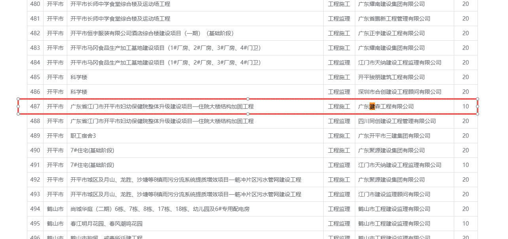The height and width of the screenshot is (239, 508).
Task: Select 江门市建设监理顾问有限公司 in row 493
Action: coord(394,194)
